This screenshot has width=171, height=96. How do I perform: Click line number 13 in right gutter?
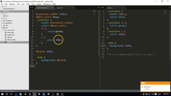(103, 46)
